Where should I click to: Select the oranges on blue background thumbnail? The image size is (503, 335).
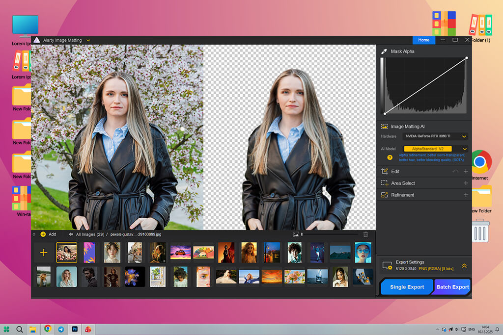pyautogui.click(x=363, y=277)
